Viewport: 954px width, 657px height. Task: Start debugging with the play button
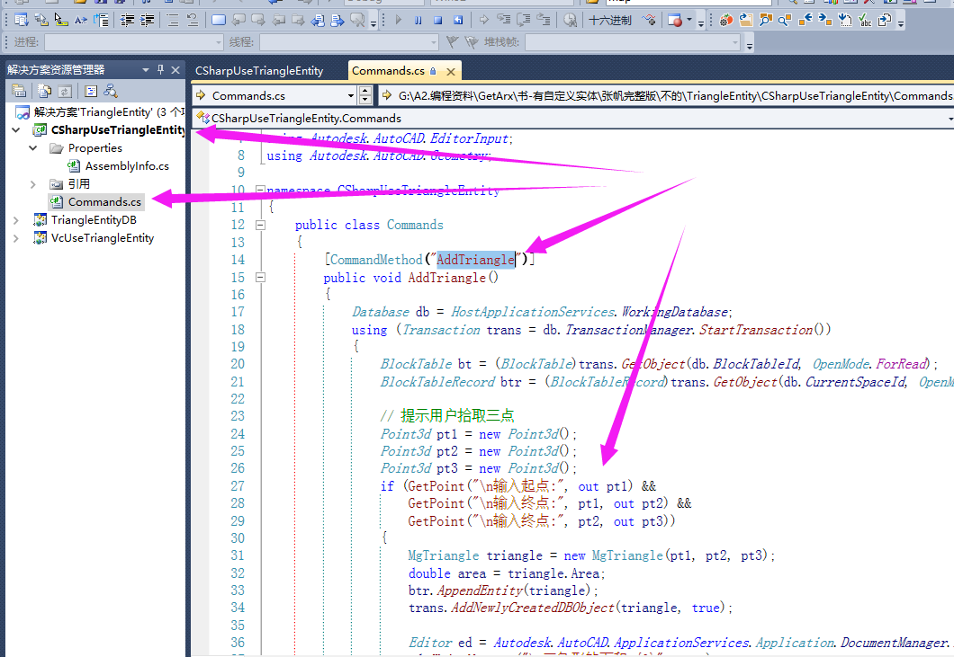(x=398, y=20)
